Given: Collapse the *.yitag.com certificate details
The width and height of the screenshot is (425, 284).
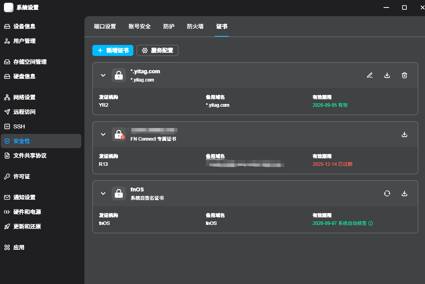Looking at the screenshot, I should (x=103, y=75).
